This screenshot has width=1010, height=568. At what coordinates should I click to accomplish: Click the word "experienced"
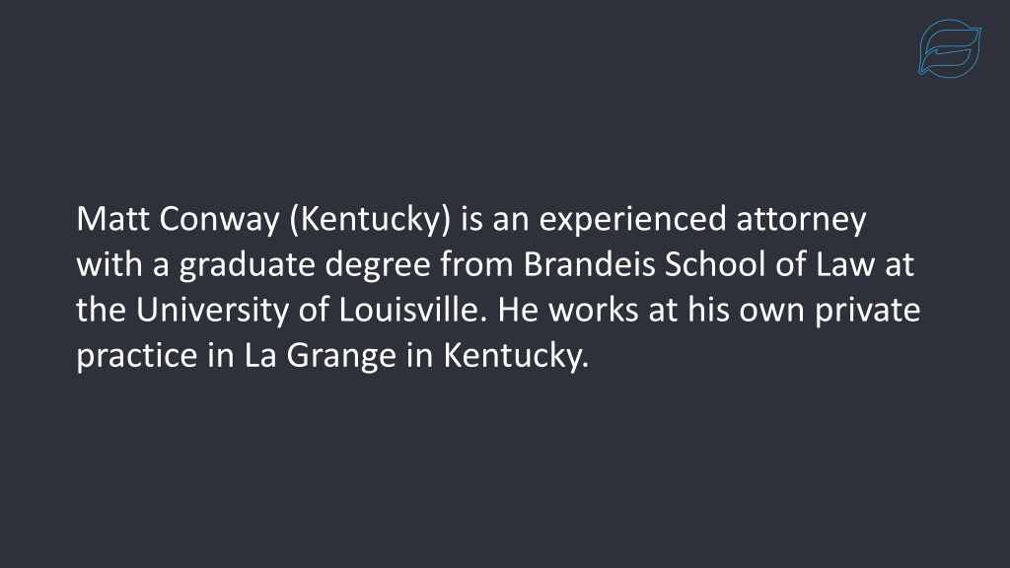coord(632,220)
